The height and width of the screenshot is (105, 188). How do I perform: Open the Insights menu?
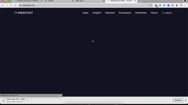[97, 13]
